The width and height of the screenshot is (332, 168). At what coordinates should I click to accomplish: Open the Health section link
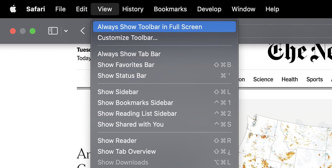tap(290, 79)
